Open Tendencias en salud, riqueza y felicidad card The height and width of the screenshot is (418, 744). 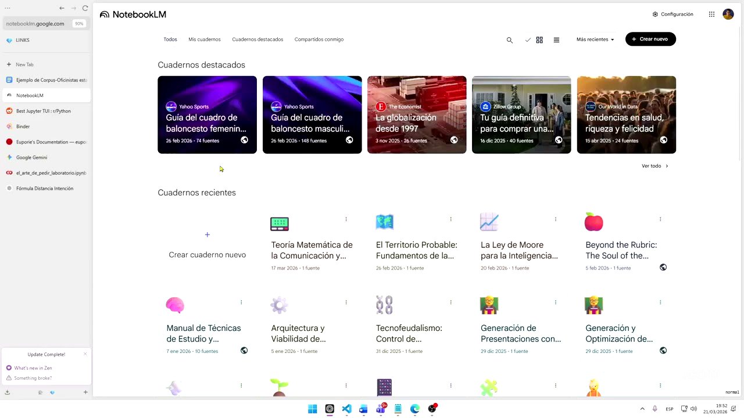pos(627,114)
